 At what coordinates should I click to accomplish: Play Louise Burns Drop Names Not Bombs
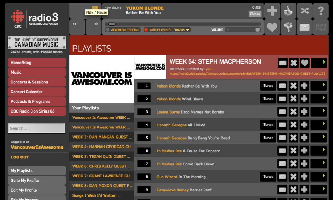(318, 112)
